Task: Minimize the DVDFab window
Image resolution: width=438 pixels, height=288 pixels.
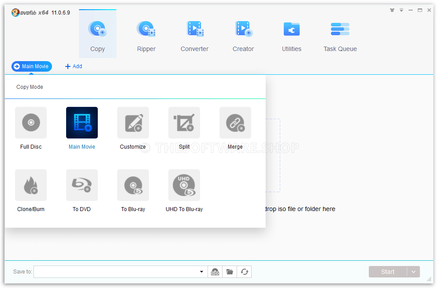Action: [410, 10]
